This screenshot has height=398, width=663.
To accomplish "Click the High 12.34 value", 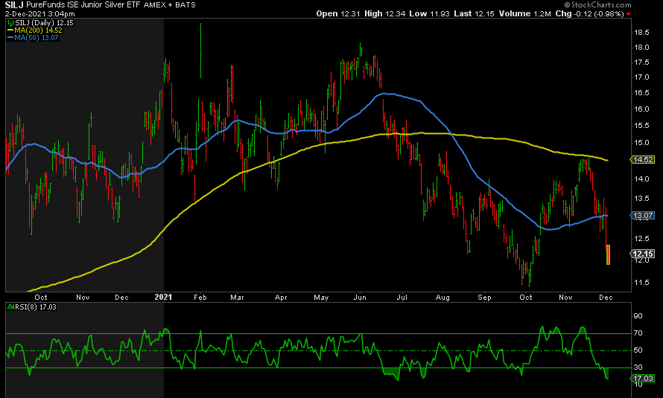I will click(x=384, y=13).
